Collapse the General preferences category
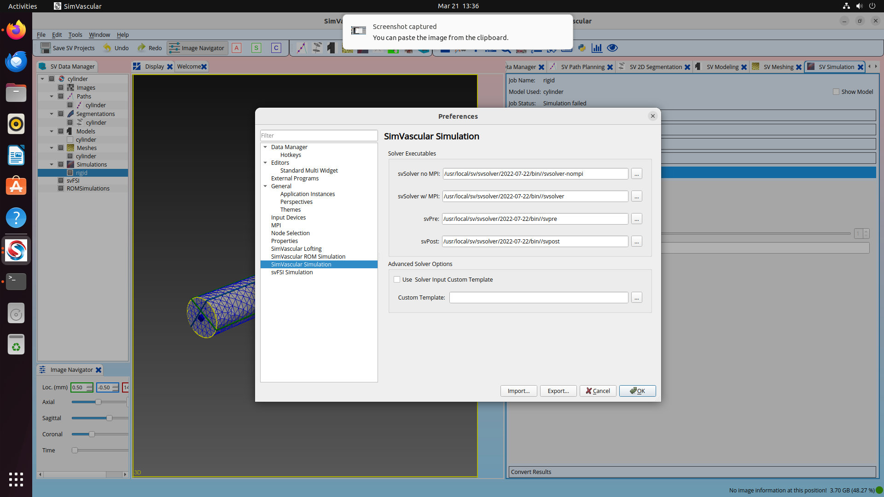Viewport: 884px width, 497px height. (265, 186)
